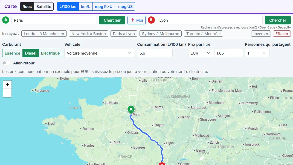Screen dimensions: 293x165
Task: Use my location with Moi button
Action: coord(137,20)
